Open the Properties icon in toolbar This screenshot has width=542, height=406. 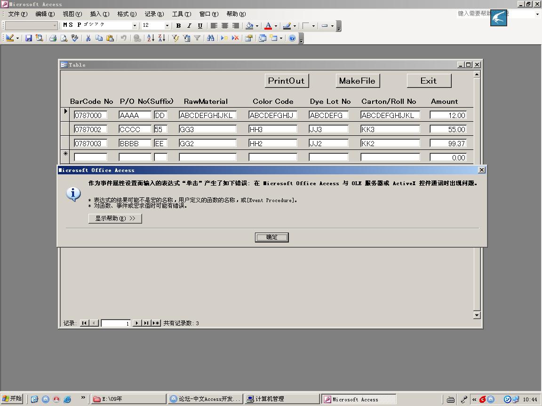click(248, 38)
